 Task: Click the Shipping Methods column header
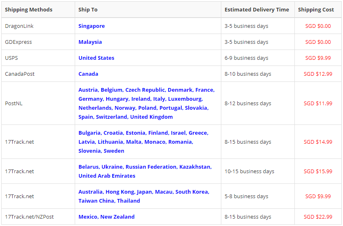click(x=29, y=9)
